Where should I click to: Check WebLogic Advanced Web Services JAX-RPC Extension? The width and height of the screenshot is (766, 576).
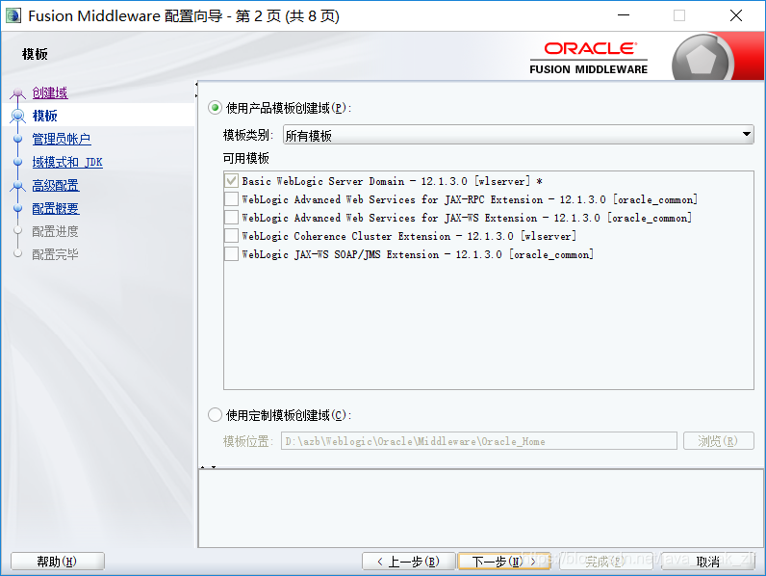[232, 199]
